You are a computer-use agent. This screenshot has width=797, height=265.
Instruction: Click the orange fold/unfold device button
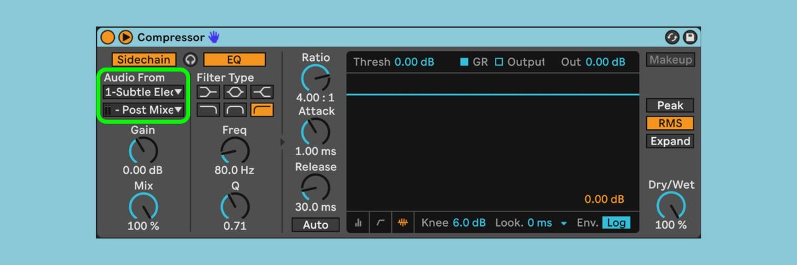click(126, 38)
